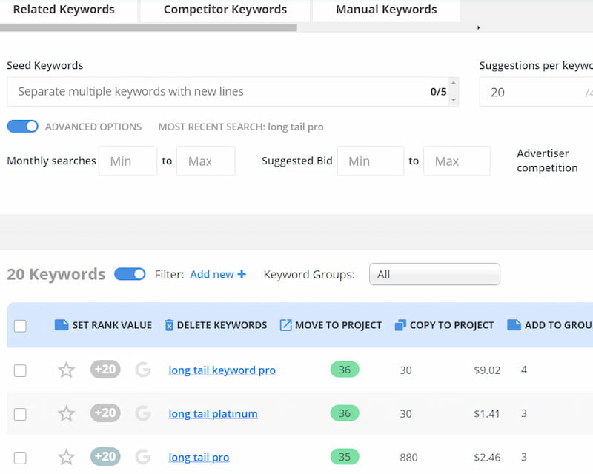Click Google icon in 'long tail platinum' row
The width and height of the screenshot is (593, 474).
pos(143,413)
